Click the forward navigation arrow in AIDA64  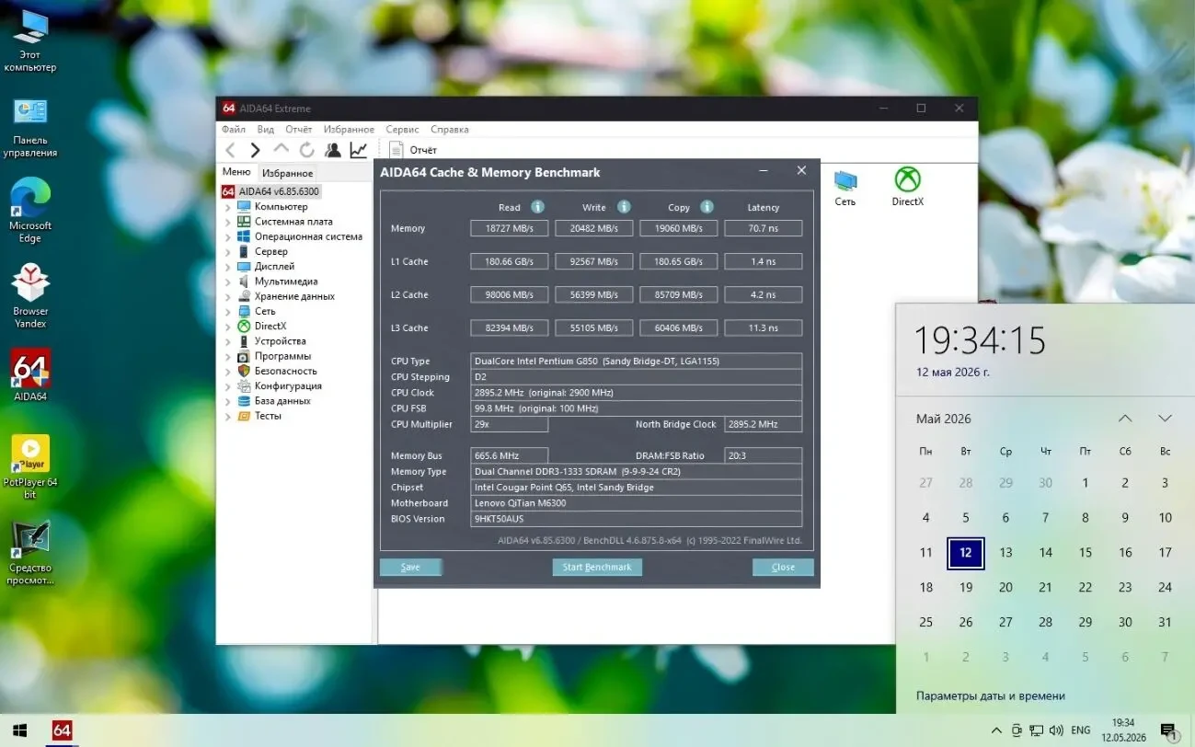[x=255, y=150]
